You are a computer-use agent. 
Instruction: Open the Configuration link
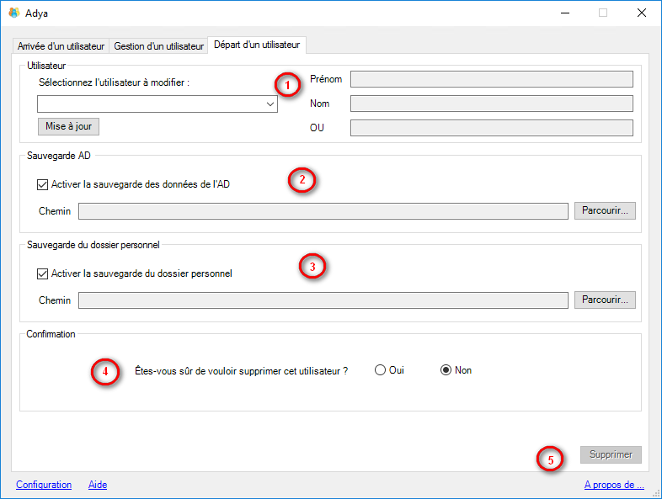click(44, 485)
